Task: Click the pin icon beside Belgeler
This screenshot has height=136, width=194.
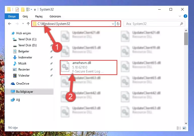Action: pos(51,51)
